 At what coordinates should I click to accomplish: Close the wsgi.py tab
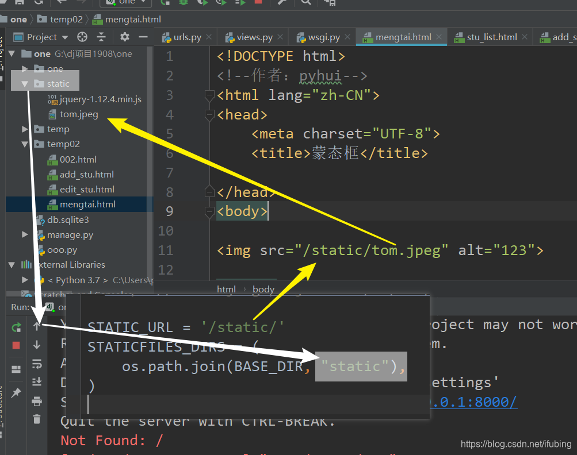click(347, 37)
